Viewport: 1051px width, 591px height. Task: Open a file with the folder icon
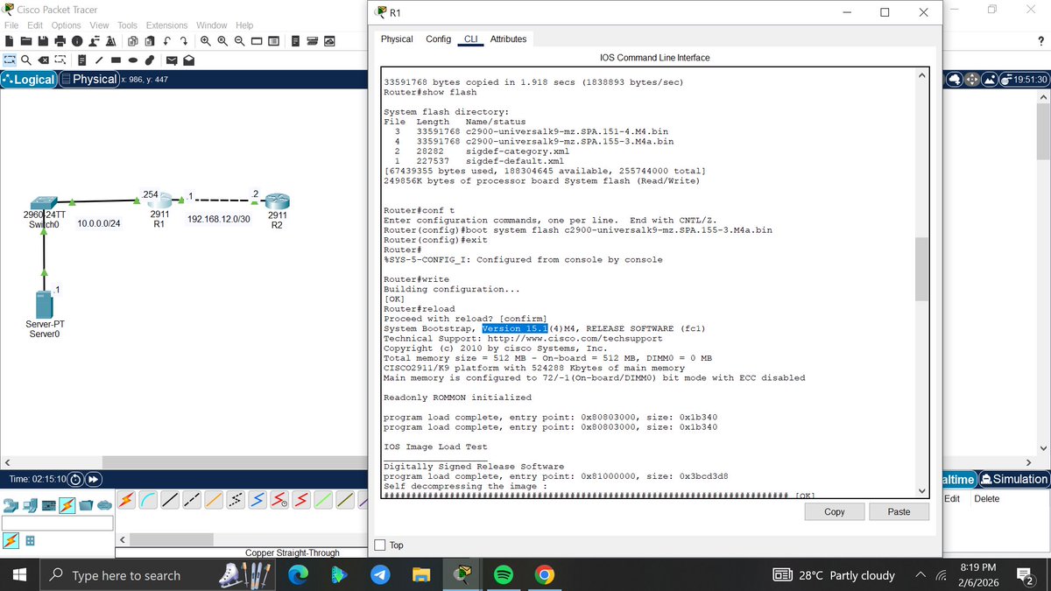pyautogui.click(x=27, y=41)
